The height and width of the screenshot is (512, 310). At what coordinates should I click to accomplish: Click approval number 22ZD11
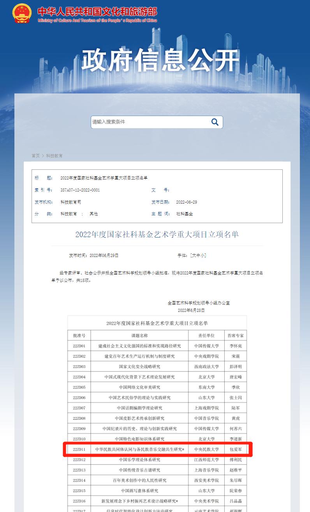[x=79, y=449]
